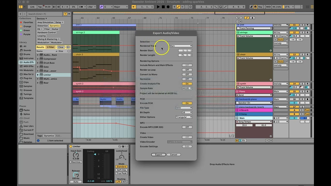Image resolution: width=331 pixels, height=186 pixels.
Task: Enable Automation Arm in the transport bar
Action: click(x=178, y=7)
